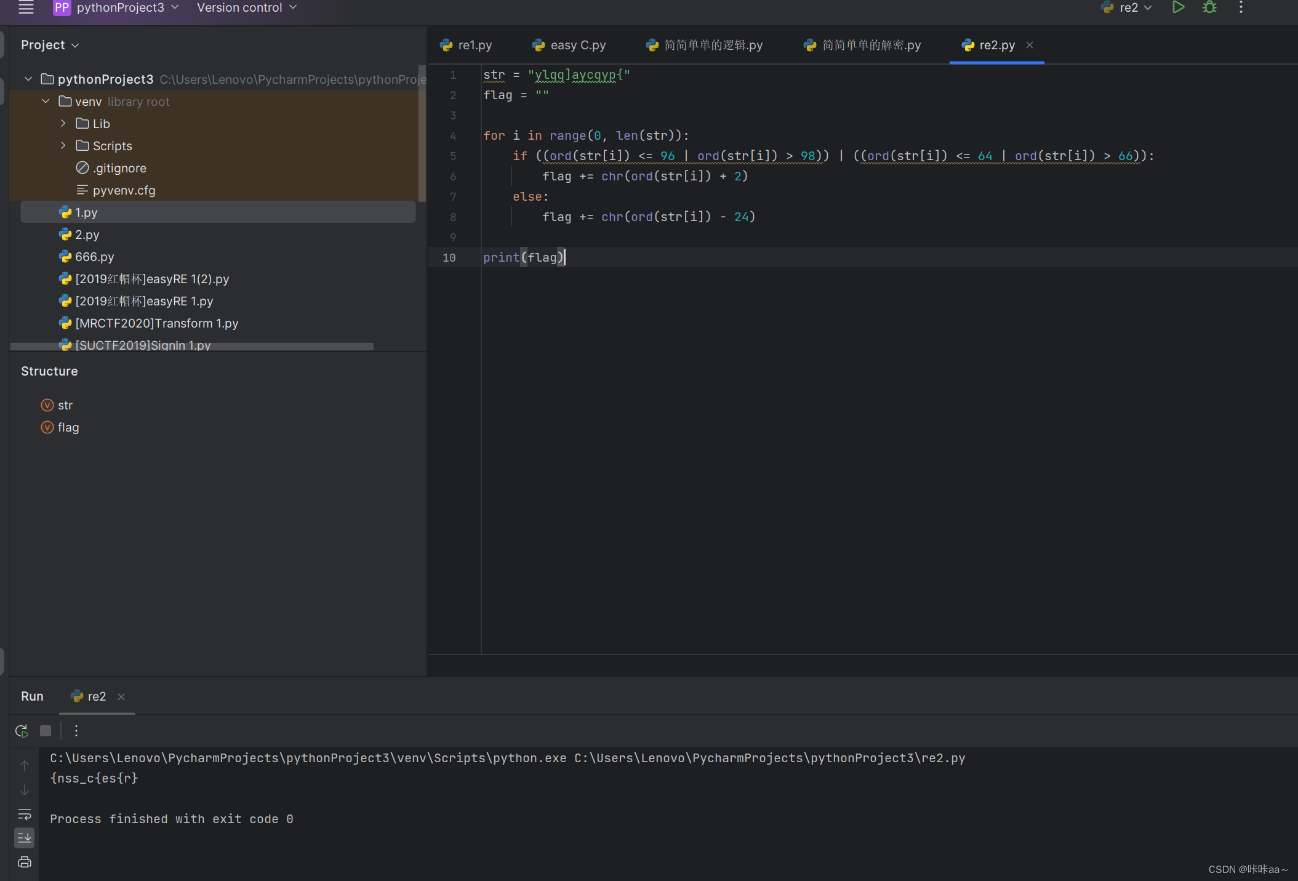Click the Project tree horizontal scrollbar
The height and width of the screenshot is (881, 1298).
192,347
